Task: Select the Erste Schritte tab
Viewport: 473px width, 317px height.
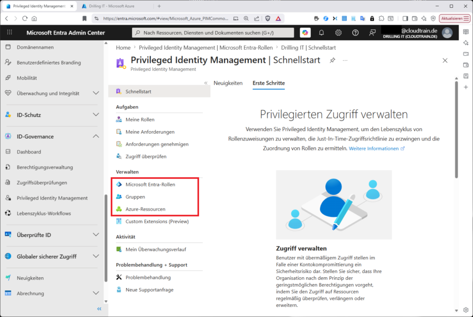Action: (x=269, y=83)
